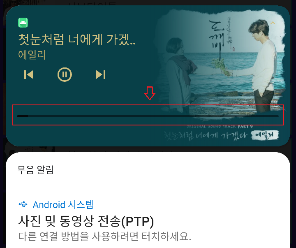The height and width of the screenshot is (248, 296).
Task: Click the played portion of the seek bar
Action: point(23,116)
